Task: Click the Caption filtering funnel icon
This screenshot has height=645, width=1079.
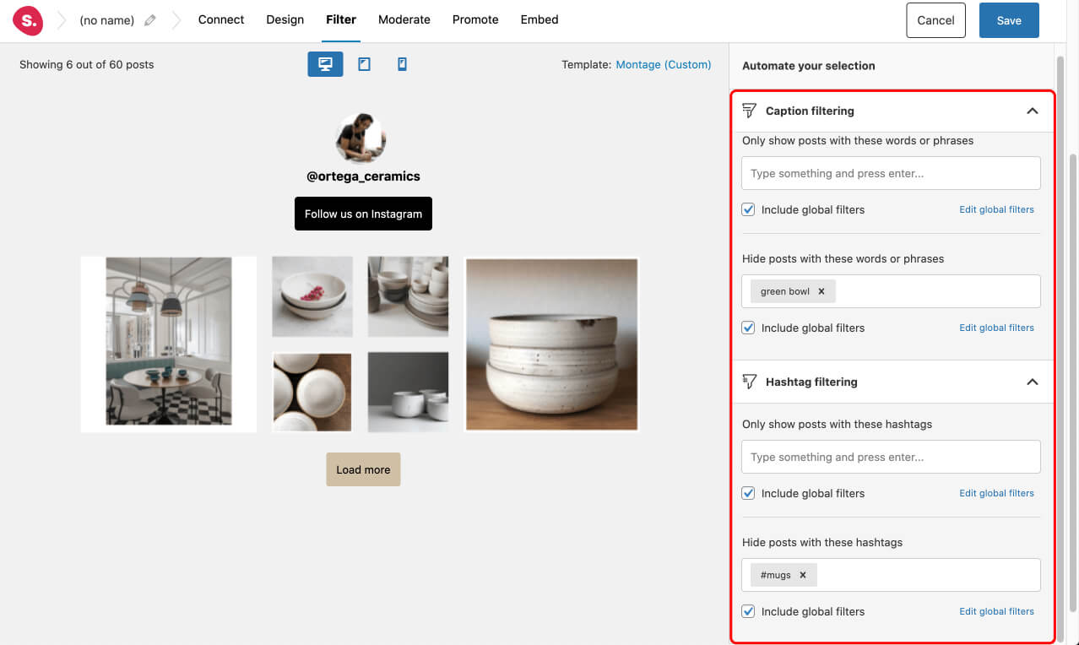Action: tap(749, 111)
